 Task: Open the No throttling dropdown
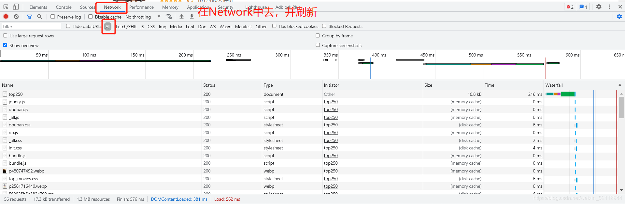coord(143,17)
